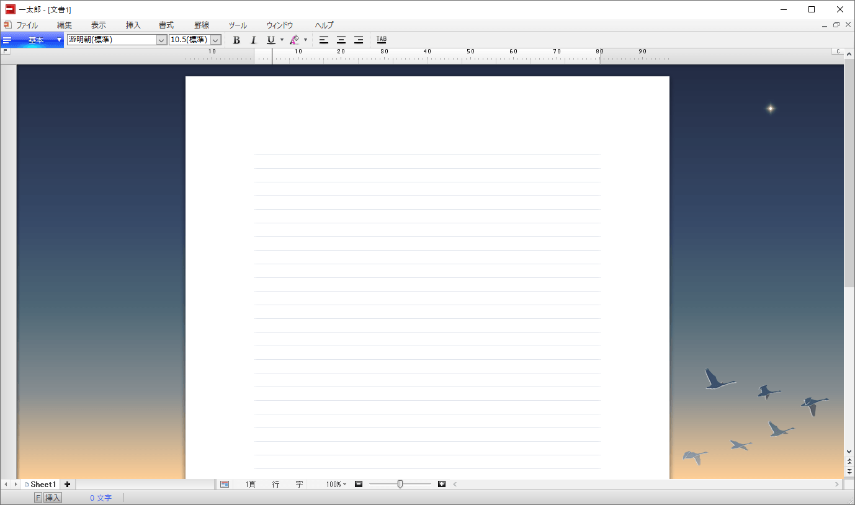This screenshot has height=505, width=855.
Task: Toggle the 挿入 insert mode indicator
Action: (53, 498)
